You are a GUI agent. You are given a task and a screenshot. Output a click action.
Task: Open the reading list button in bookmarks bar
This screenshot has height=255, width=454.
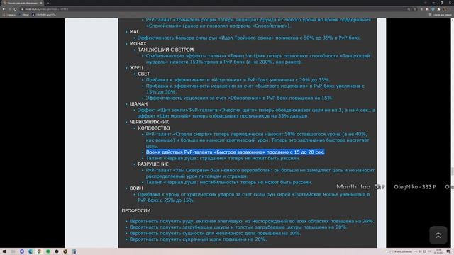pyautogui.click(x=440, y=15)
